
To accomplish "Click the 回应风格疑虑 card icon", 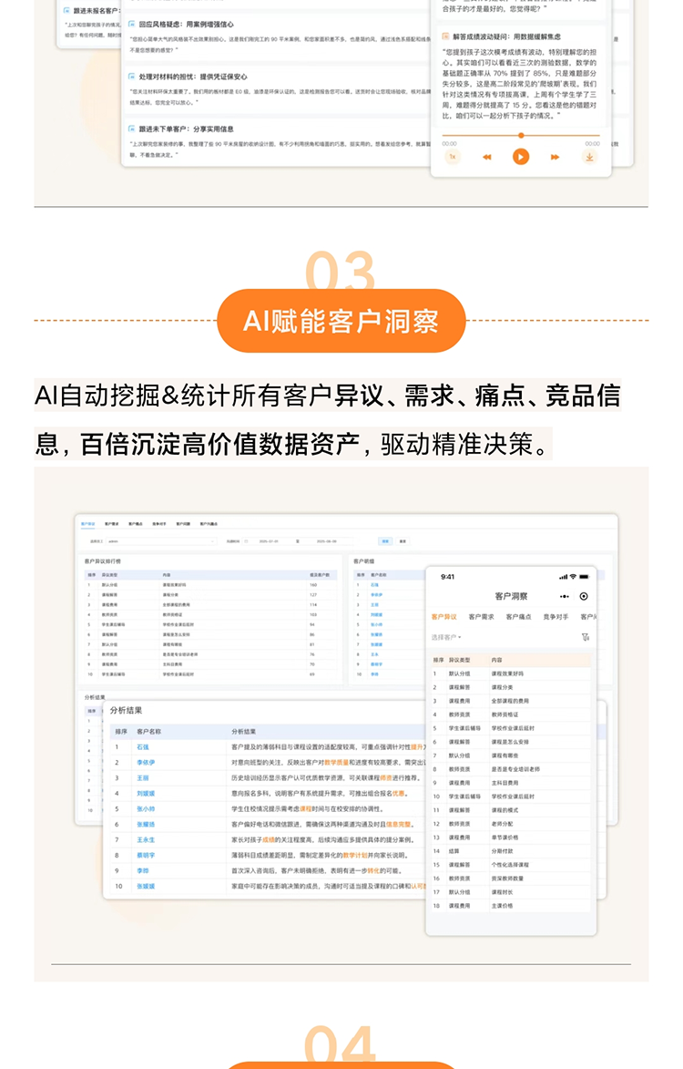I will tap(132, 24).
